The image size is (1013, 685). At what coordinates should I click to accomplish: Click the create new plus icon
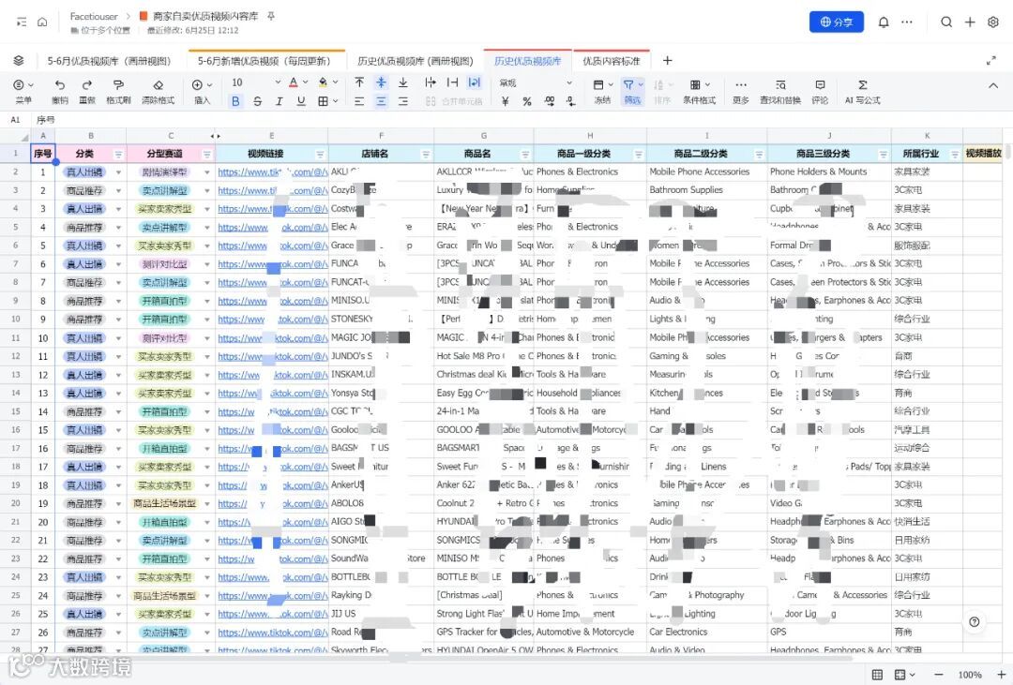point(970,22)
